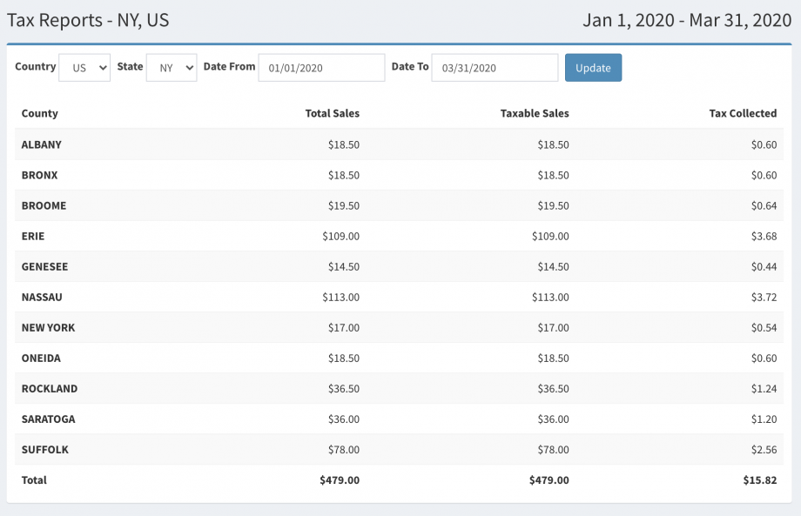The image size is (801, 516).
Task: Open the Country dropdown showing US
Action: click(84, 68)
